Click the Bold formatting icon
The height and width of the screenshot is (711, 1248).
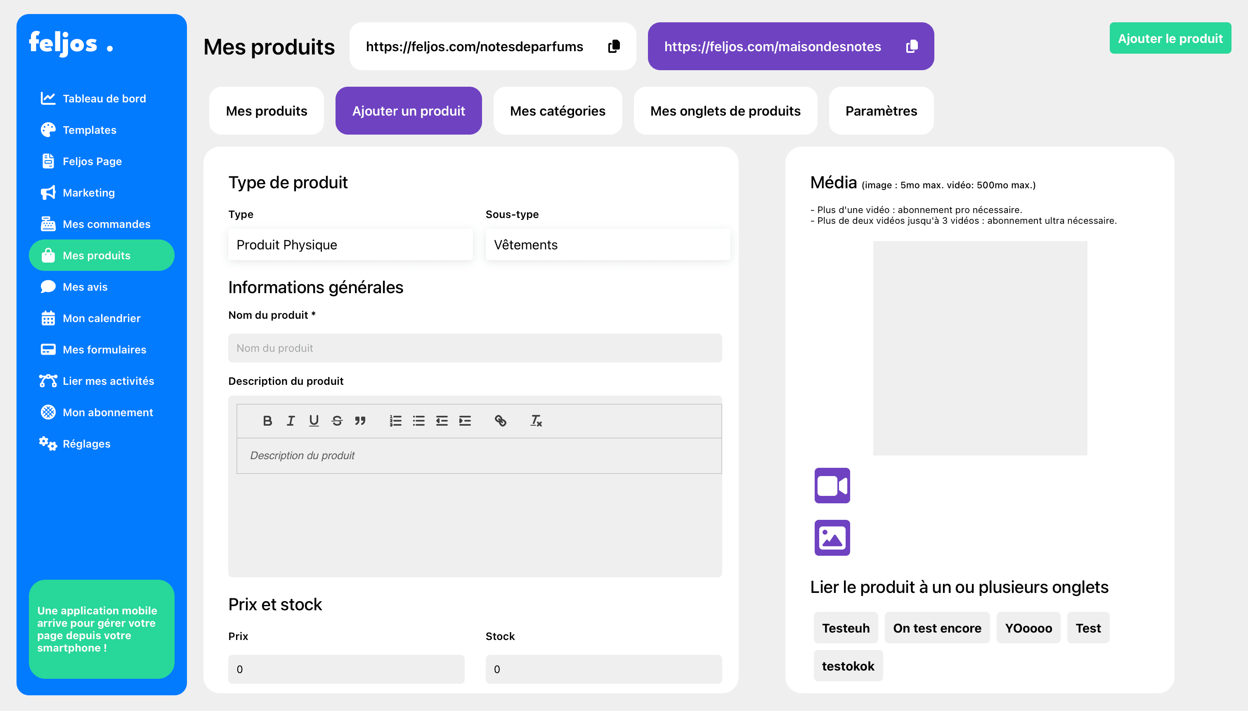(267, 420)
